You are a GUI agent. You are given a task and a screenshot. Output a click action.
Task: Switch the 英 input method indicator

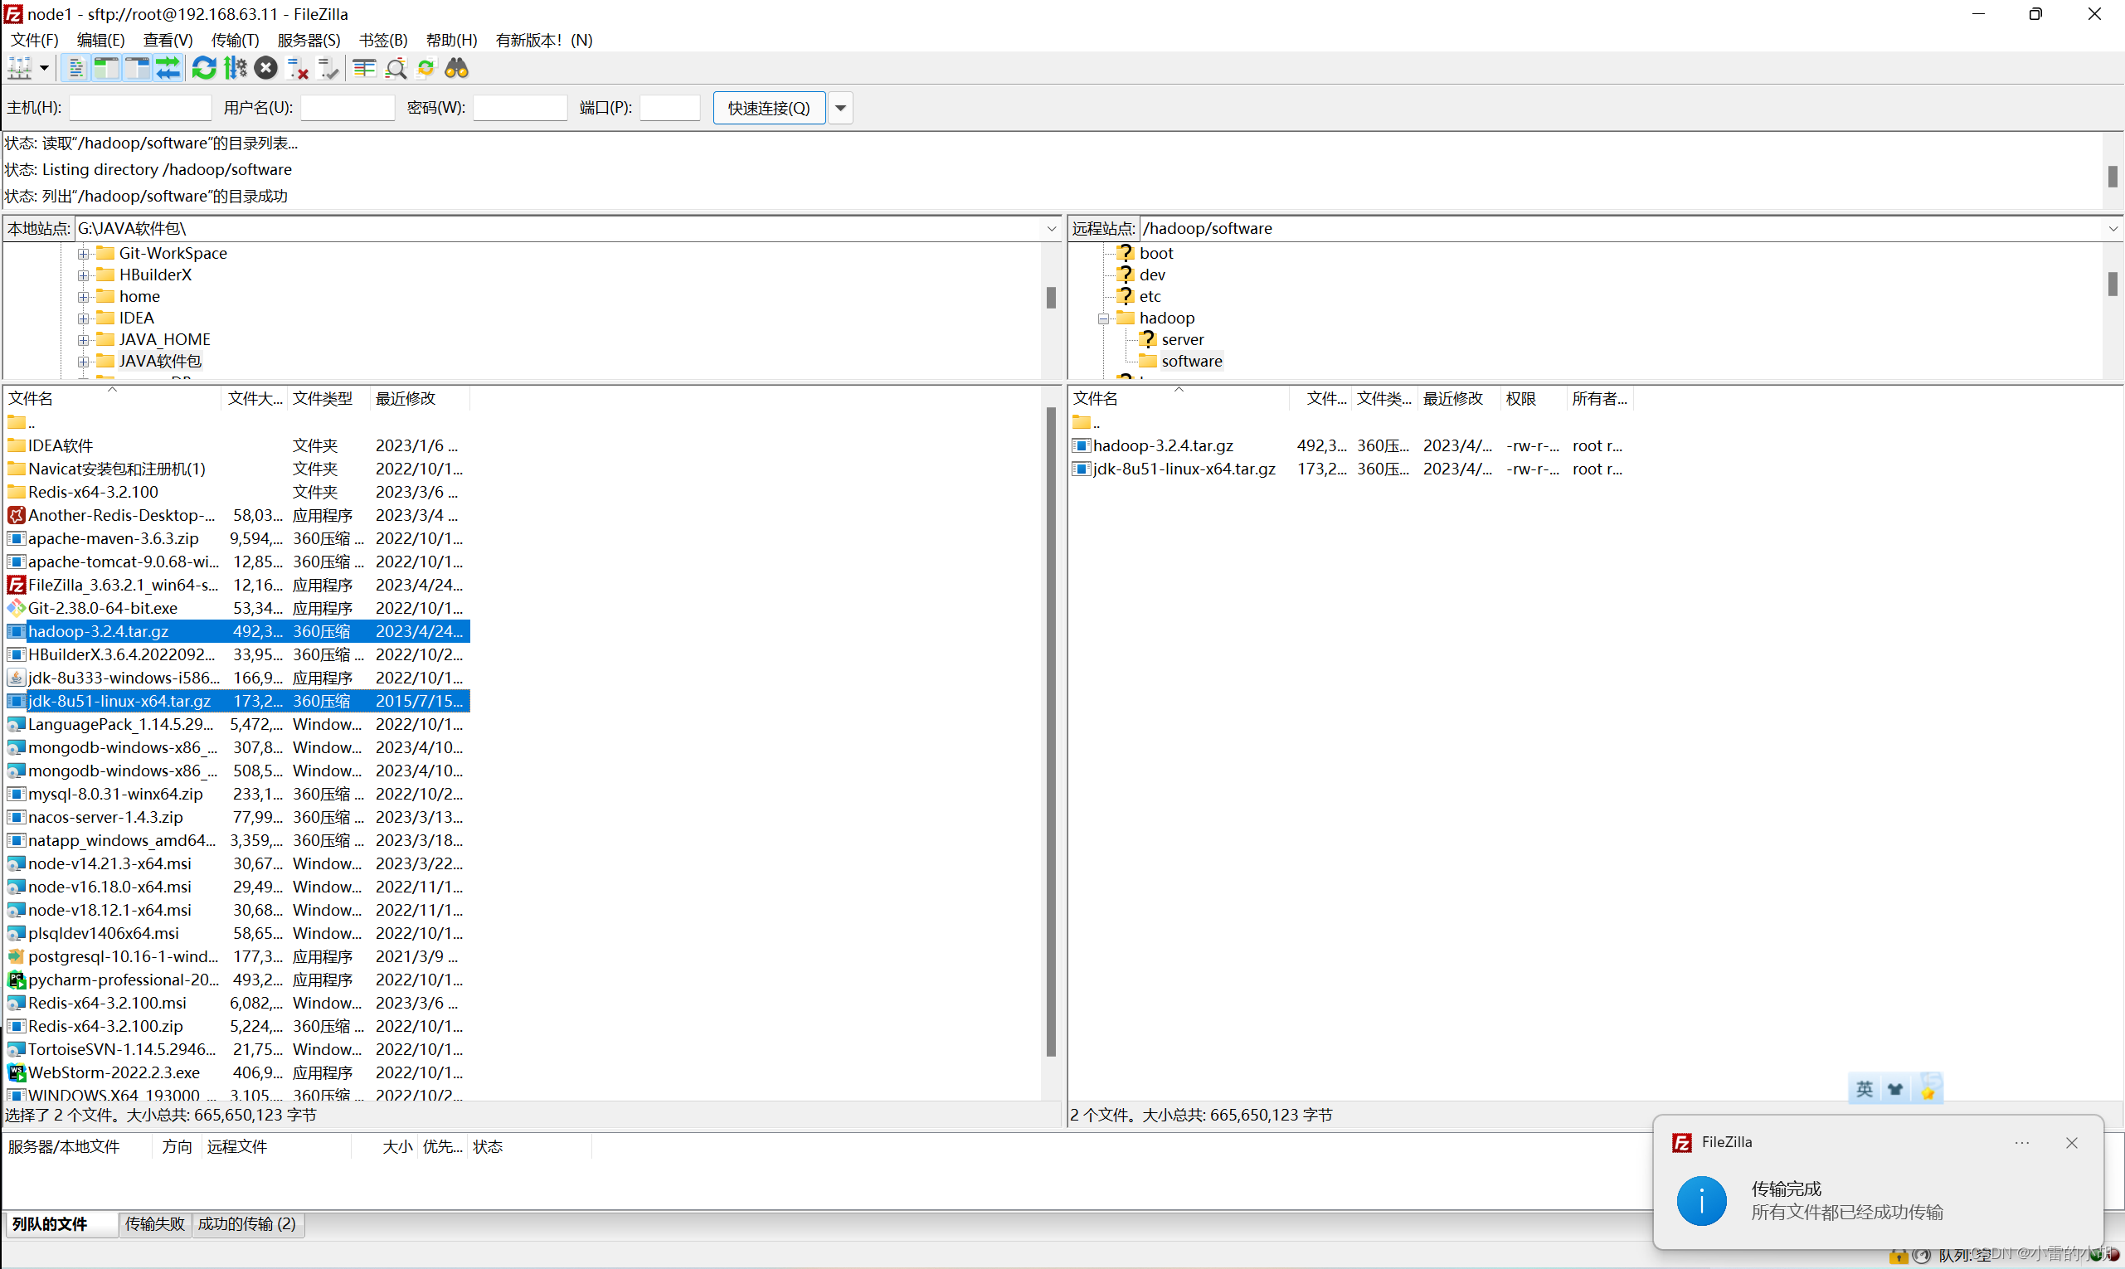point(1865,1088)
